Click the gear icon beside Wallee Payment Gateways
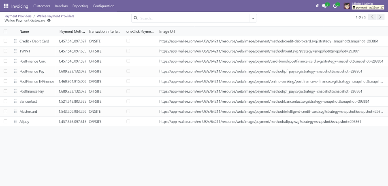 (49, 20)
